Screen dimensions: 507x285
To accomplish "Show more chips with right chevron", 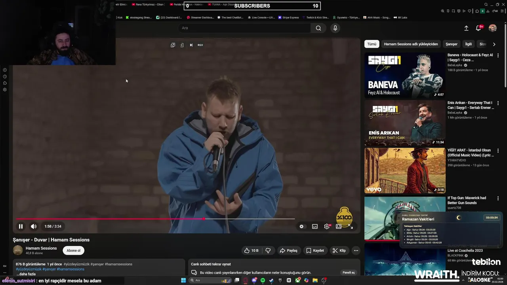I will point(494,44).
